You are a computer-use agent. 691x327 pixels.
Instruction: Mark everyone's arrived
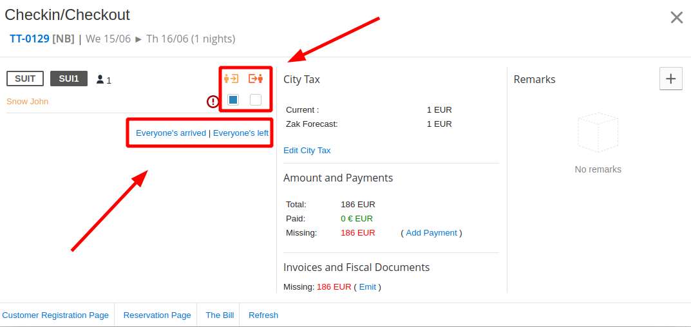coord(171,133)
